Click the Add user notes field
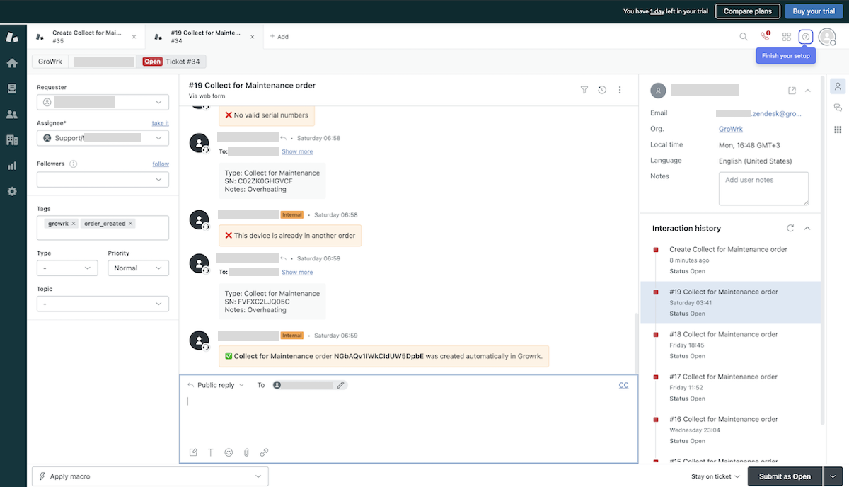Screen dimensions: 849x487 point(763,188)
